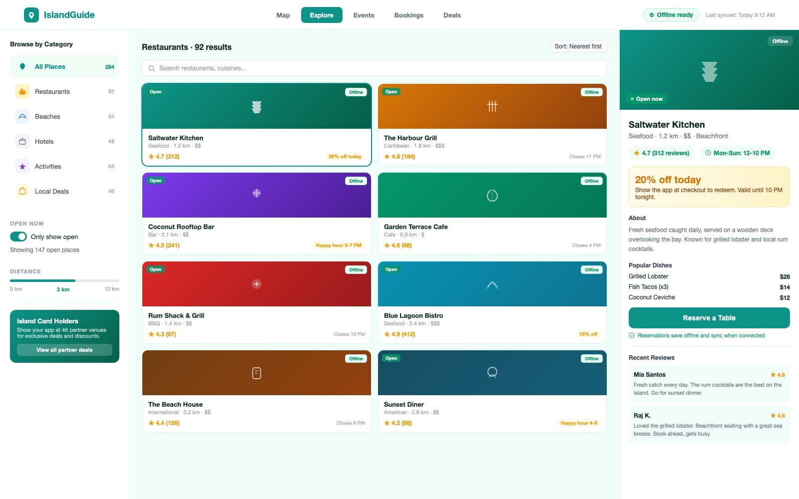Screen dimensions: 799x499
Task: Click the Blue Lagoon Bistro card icon
Action: coord(492,285)
